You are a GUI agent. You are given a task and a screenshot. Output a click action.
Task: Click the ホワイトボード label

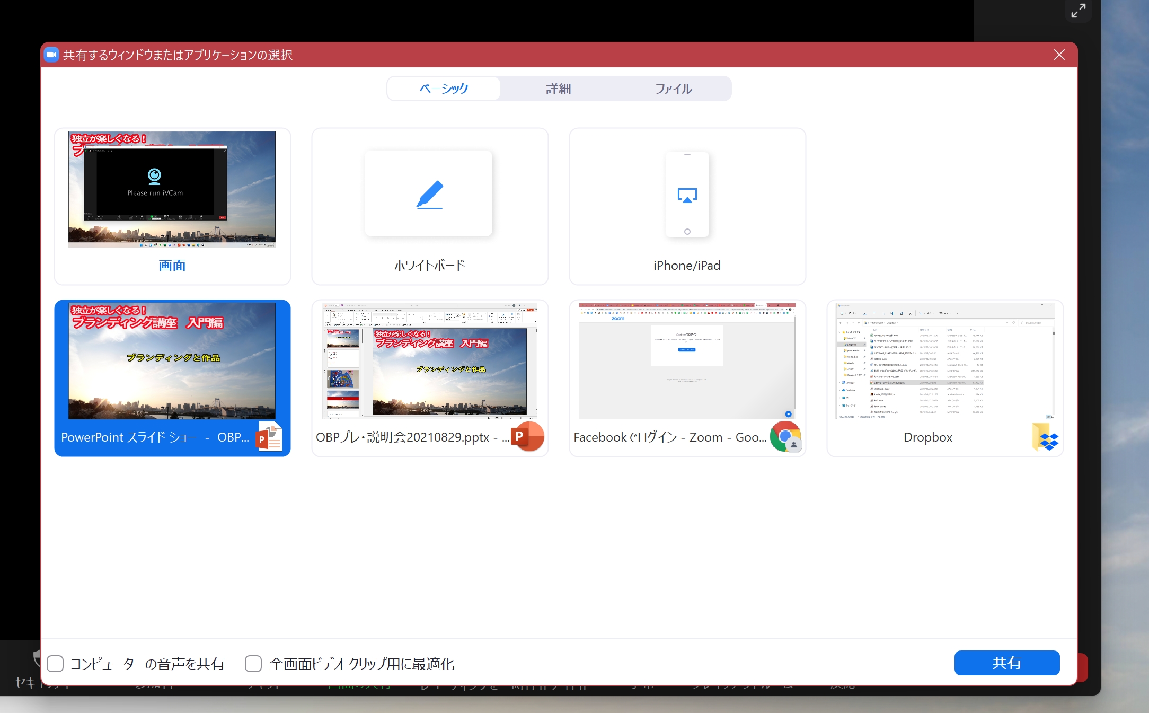click(x=429, y=266)
